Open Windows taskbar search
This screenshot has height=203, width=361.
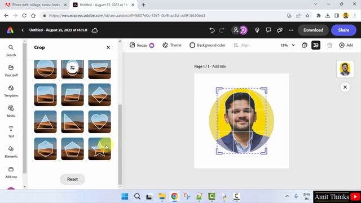[x=137, y=197]
